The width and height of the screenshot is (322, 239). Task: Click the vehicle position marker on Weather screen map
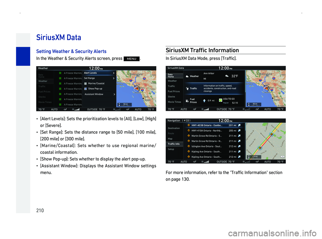137,89
